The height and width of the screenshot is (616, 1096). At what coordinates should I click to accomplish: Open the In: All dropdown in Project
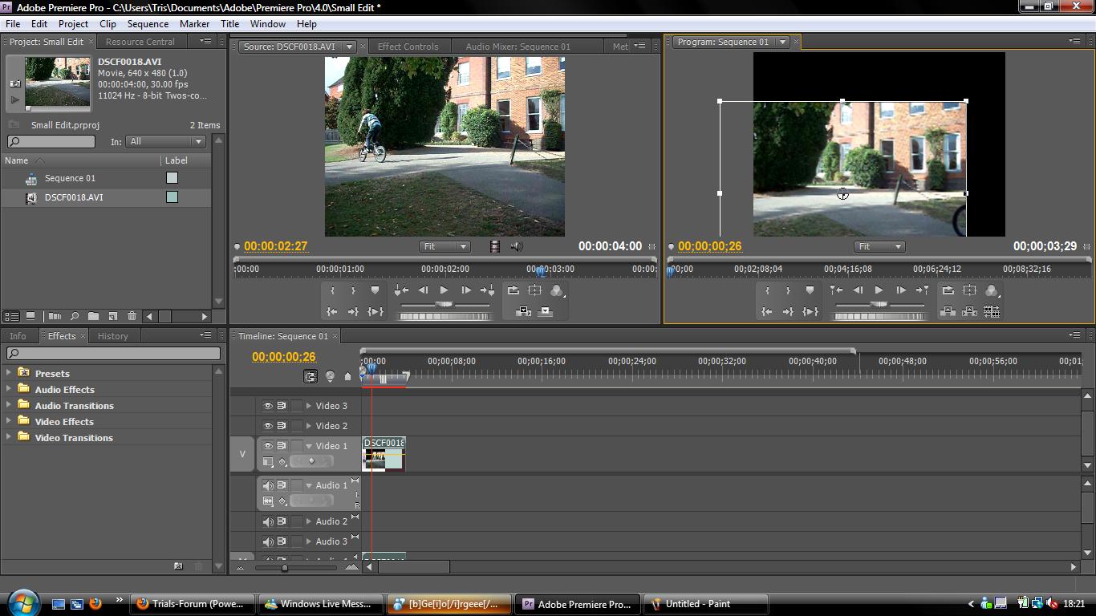[x=165, y=141]
